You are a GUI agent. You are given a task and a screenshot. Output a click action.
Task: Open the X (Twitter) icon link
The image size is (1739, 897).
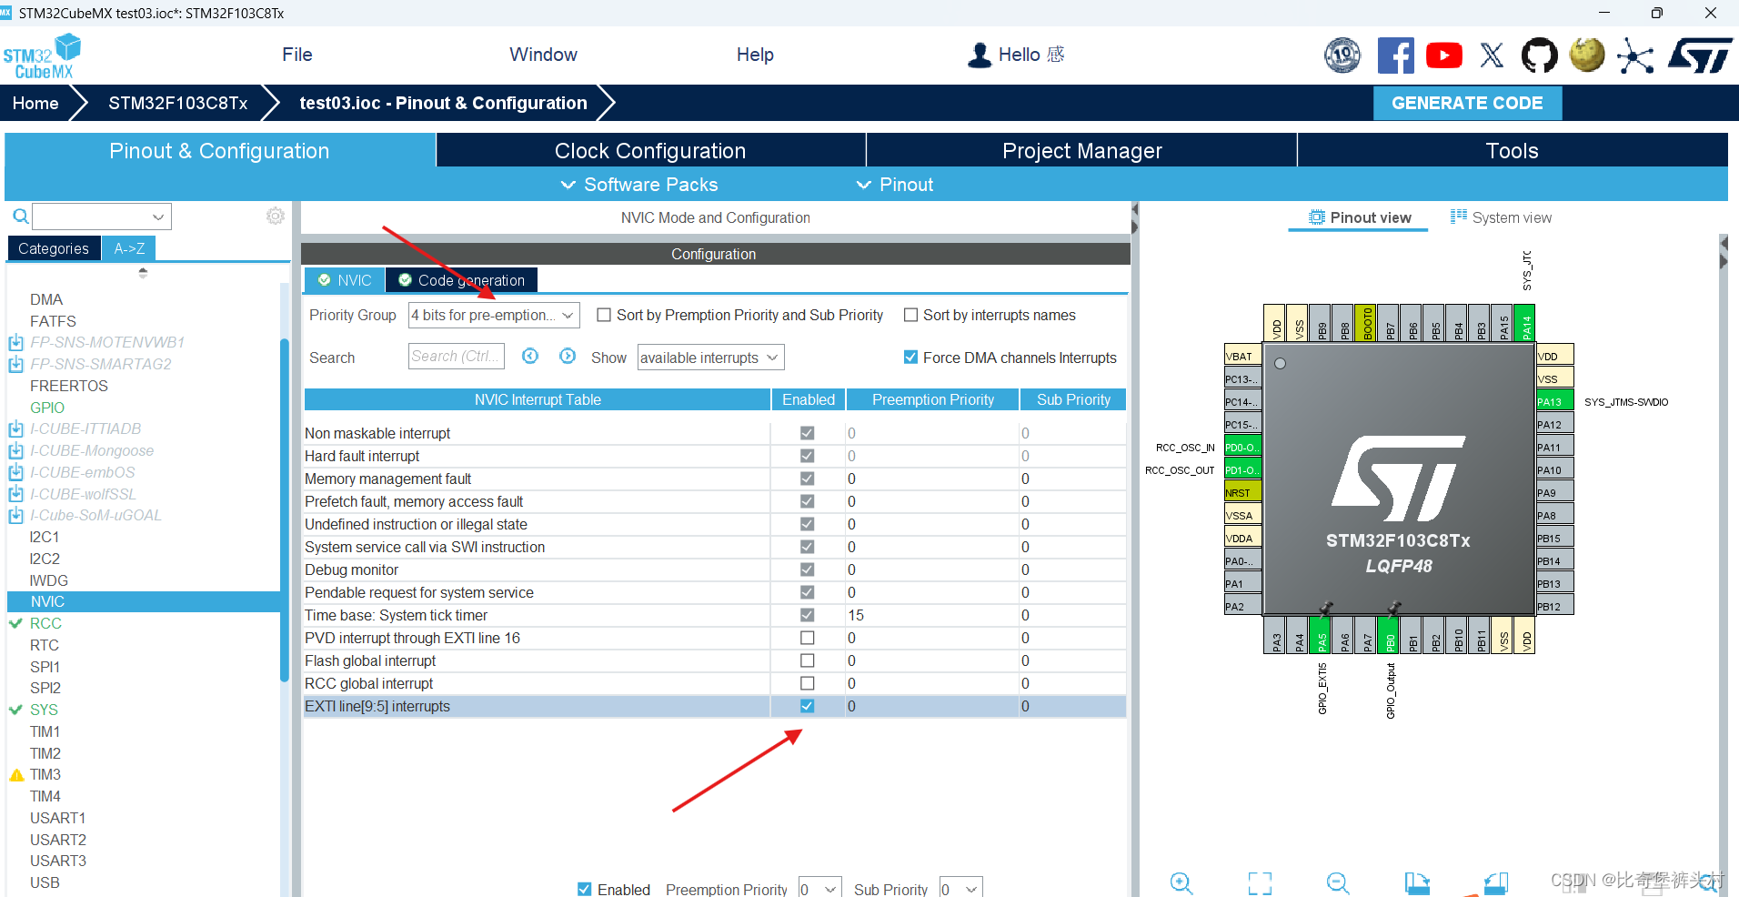pos(1492,55)
